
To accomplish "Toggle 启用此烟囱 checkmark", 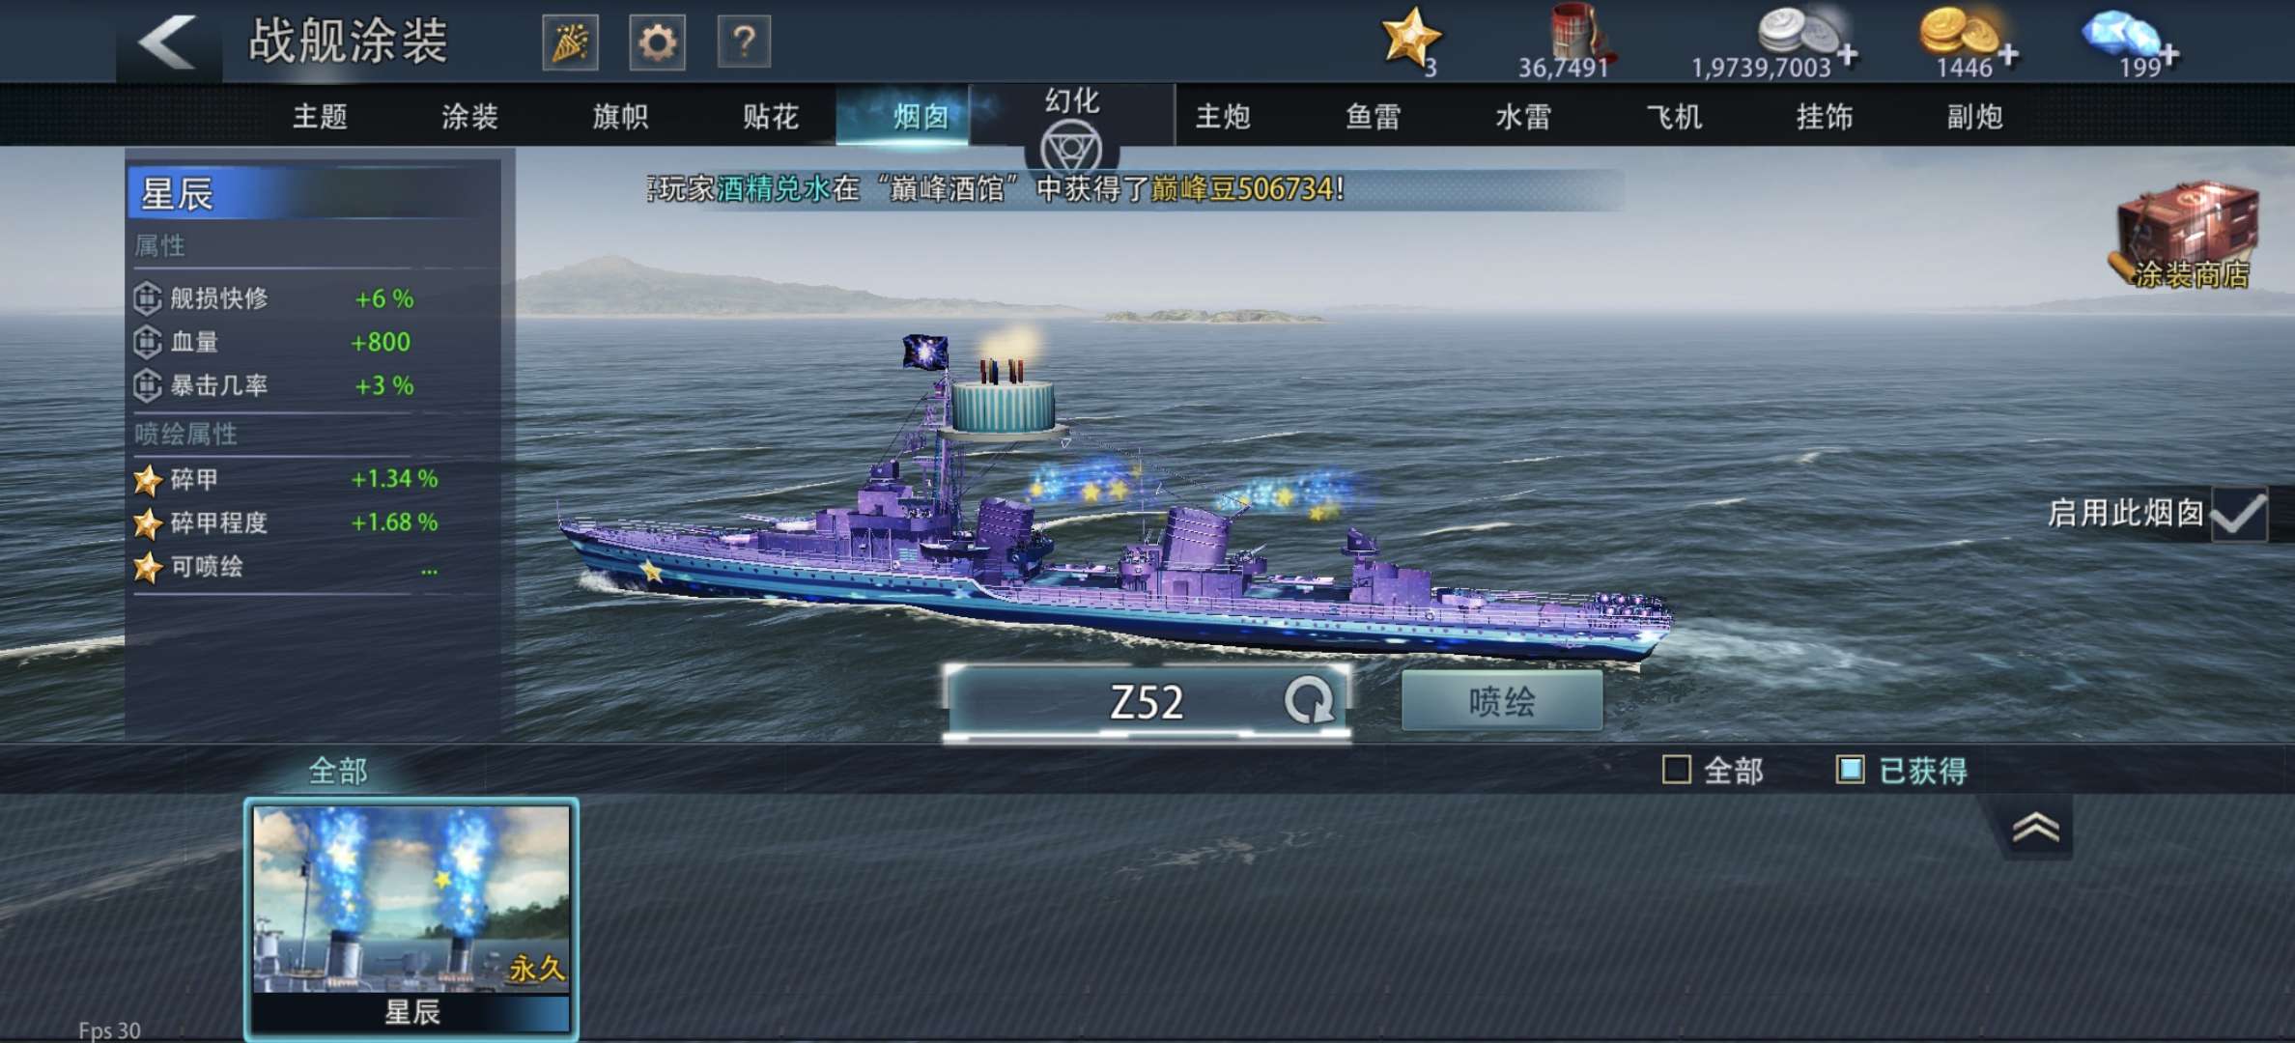I will point(2239,514).
